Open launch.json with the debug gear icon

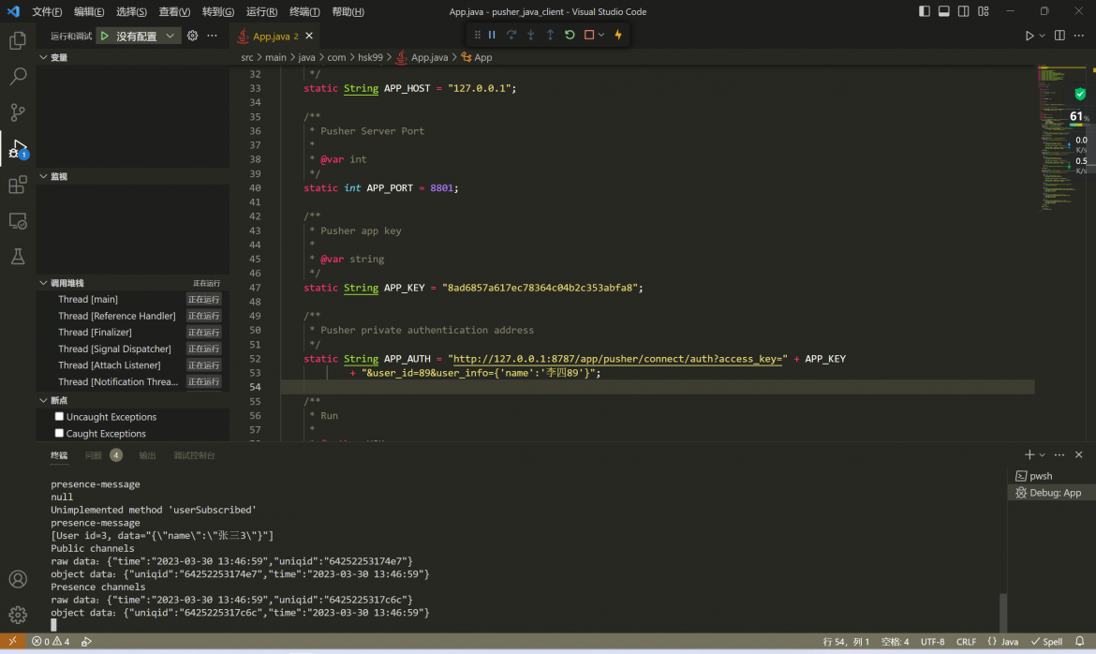(192, 36)
